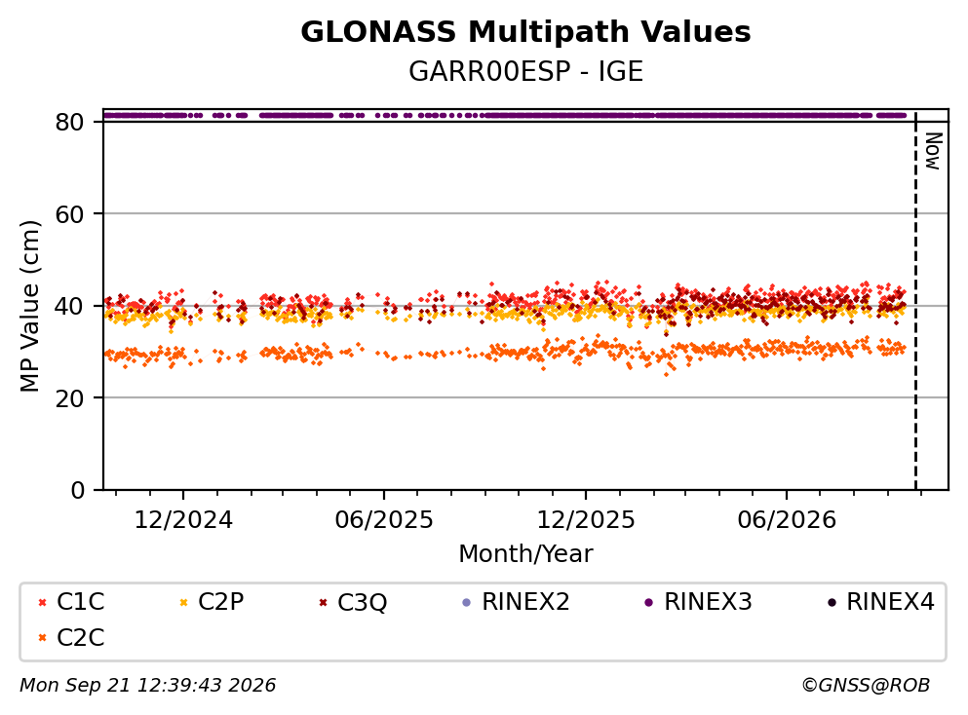Viewport: 968px width, 715px height.
Task: Click the C2P yellow legend marker
Action: coord(183,602)
